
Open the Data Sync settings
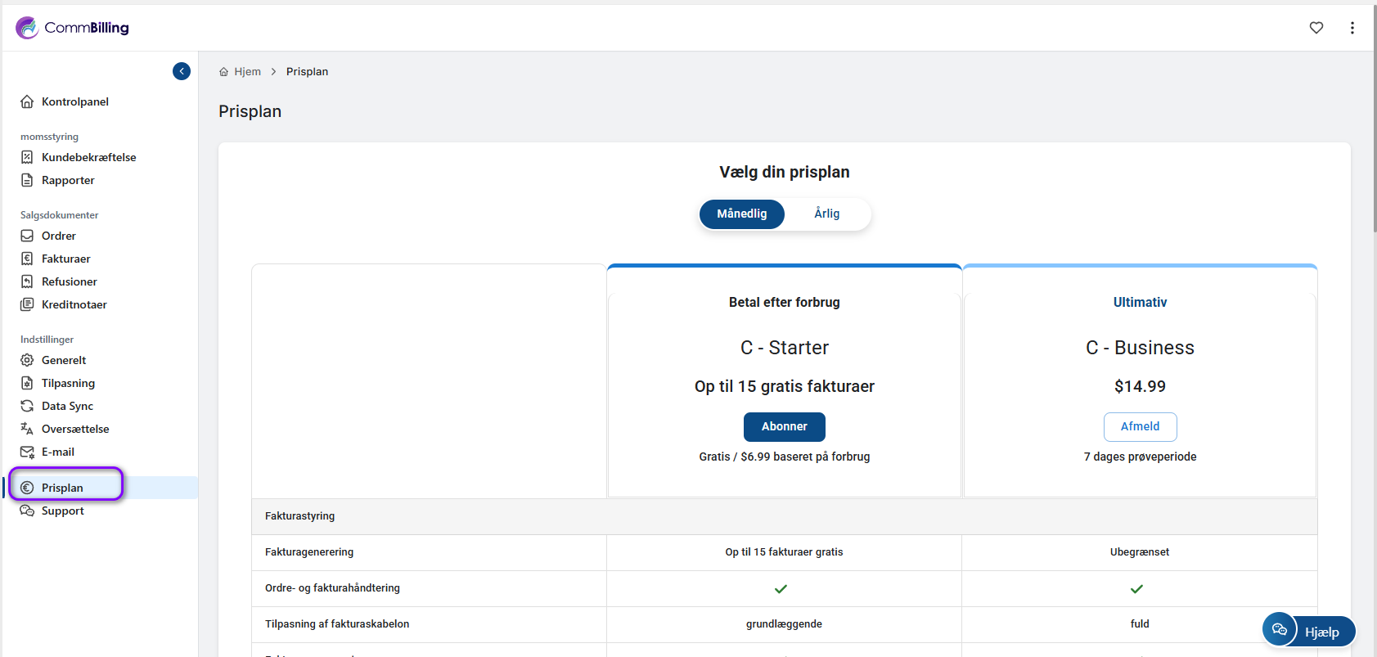click(x=67, y=406)
